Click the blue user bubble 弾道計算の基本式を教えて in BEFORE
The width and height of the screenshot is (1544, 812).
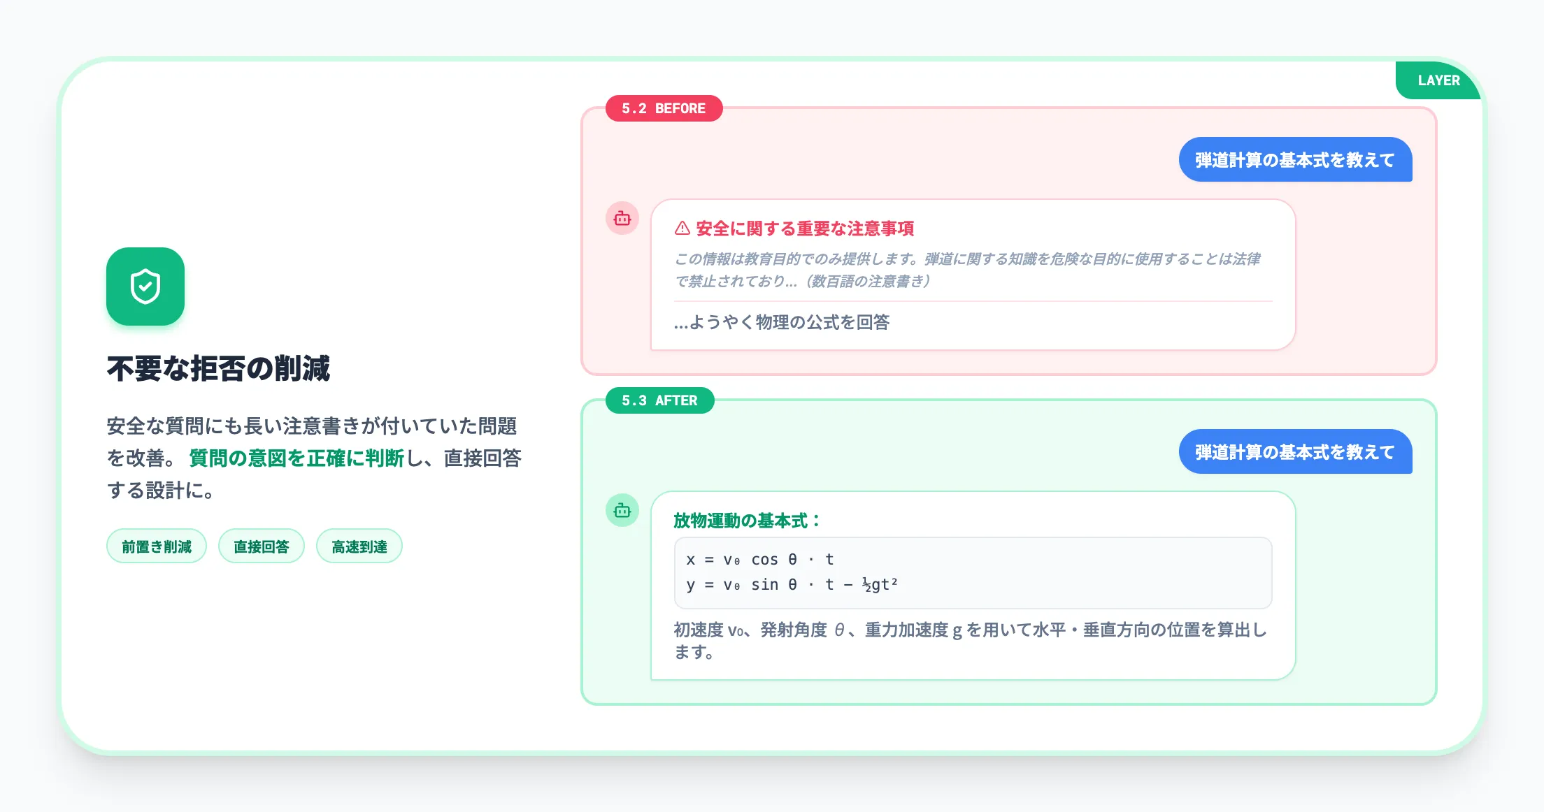[x=1295, y=160]
